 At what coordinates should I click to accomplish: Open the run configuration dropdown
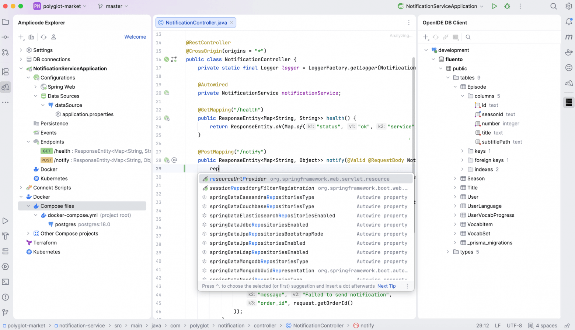440,6
